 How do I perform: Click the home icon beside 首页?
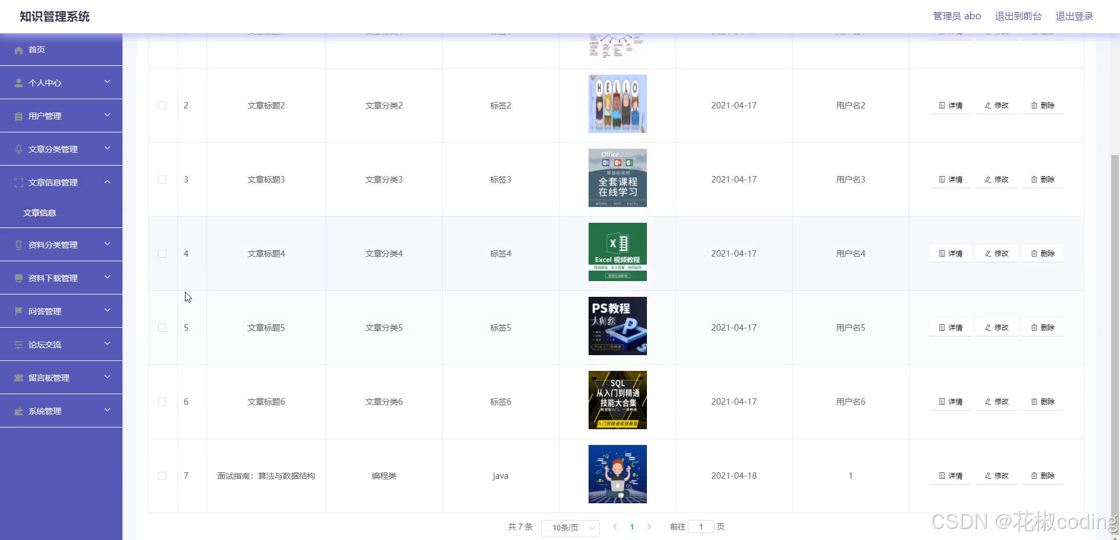pyautogui.click(x=19, y=50)
